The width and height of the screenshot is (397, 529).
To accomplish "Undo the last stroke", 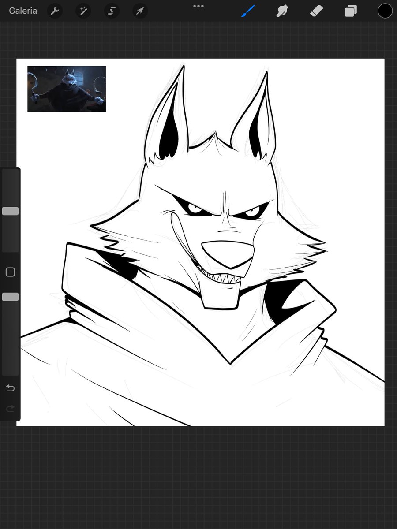I will click(x=10, y=388).
